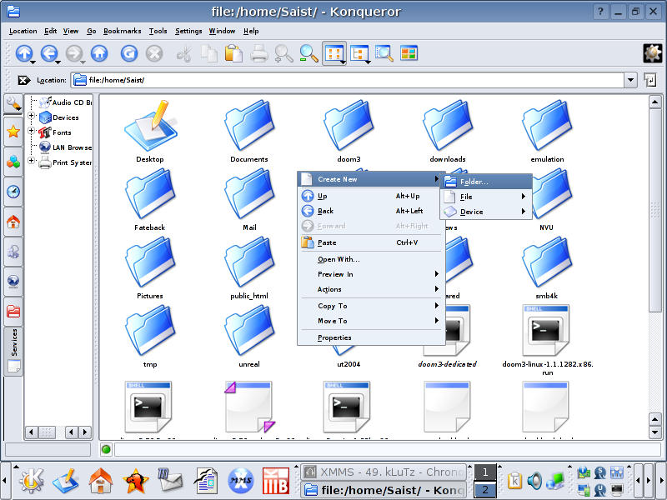Select Properties in the context menu
This screenshot has height=500, width=667.
[334, 337]
